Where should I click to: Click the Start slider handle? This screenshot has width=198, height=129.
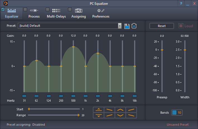(29, 109)
